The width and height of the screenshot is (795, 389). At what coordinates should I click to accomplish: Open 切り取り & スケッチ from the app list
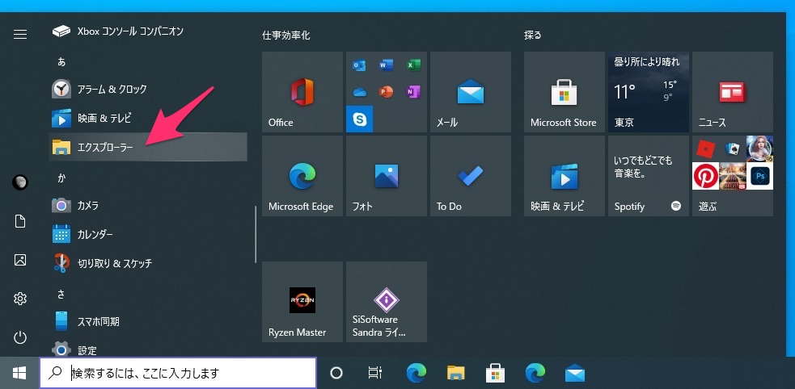(x=148, y=263)
